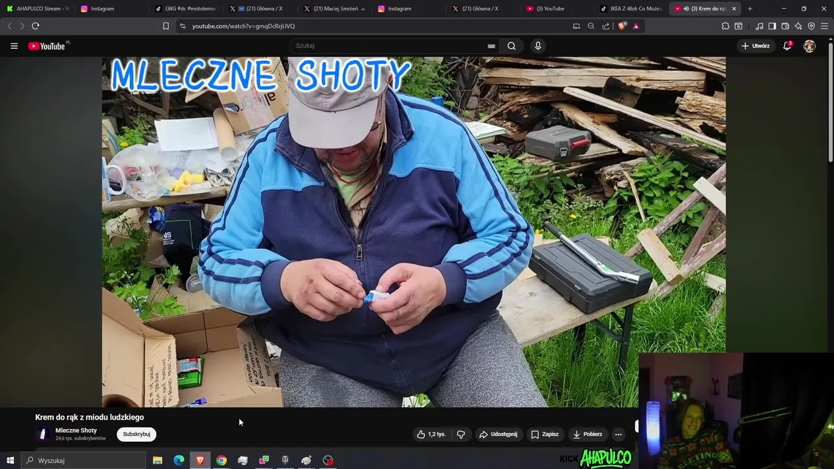Click the video player to pause playback

coord(414,232)
